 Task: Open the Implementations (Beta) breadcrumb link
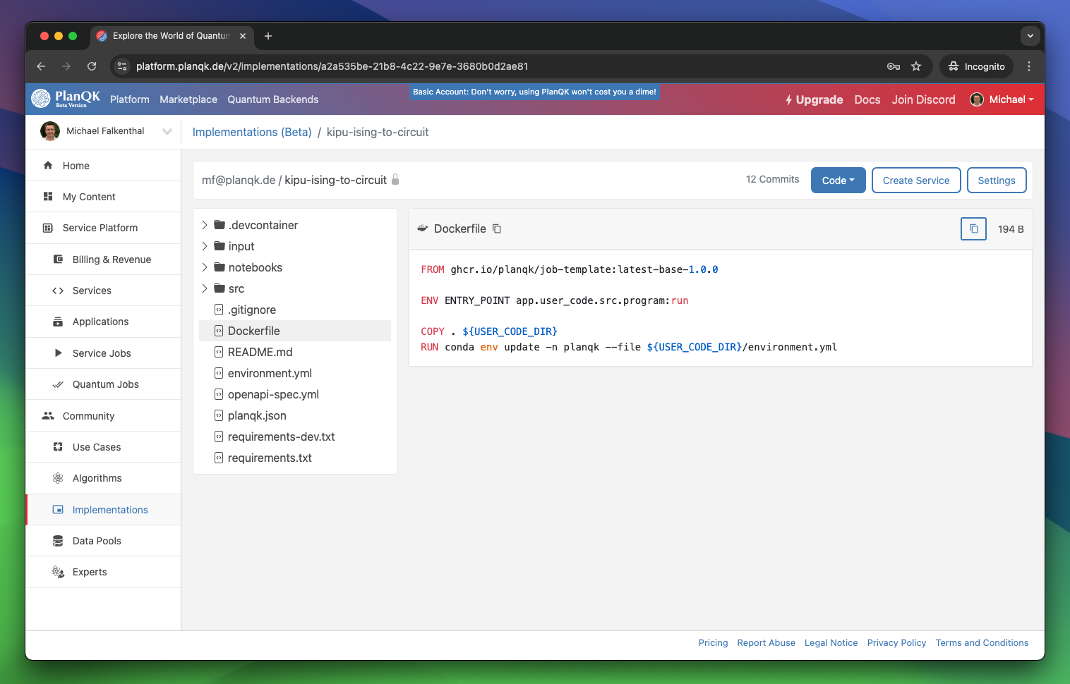252,132
